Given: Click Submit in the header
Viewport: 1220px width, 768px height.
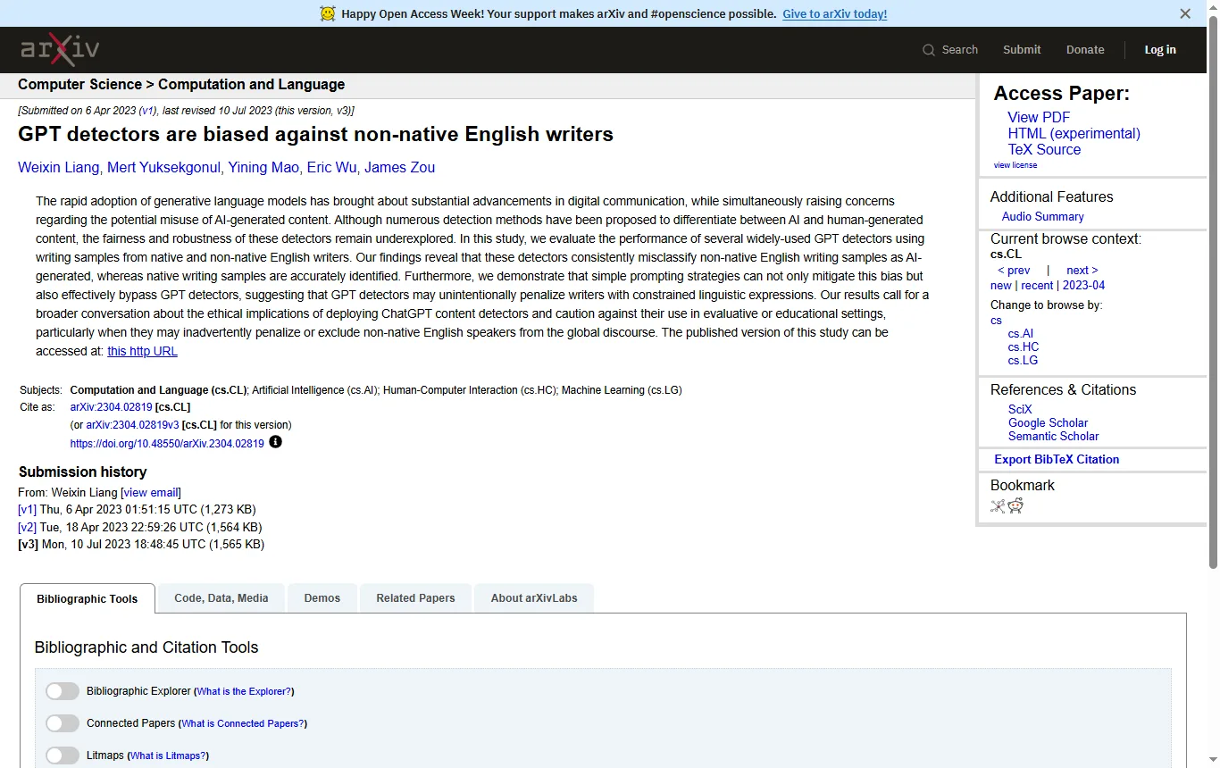Looking at the screenshot, I should pos(1022,50).
